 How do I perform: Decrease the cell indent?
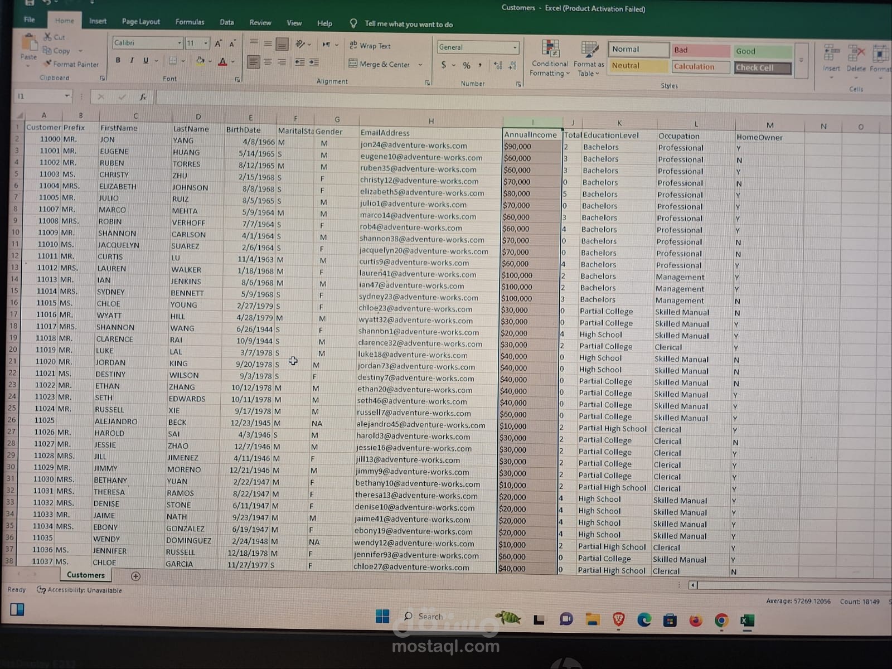pos(299,62)
